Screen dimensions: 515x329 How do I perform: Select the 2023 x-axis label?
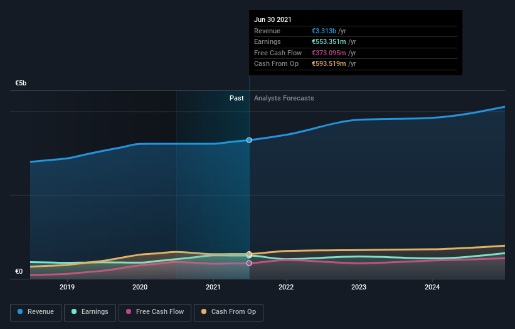(x=359, y=287)
